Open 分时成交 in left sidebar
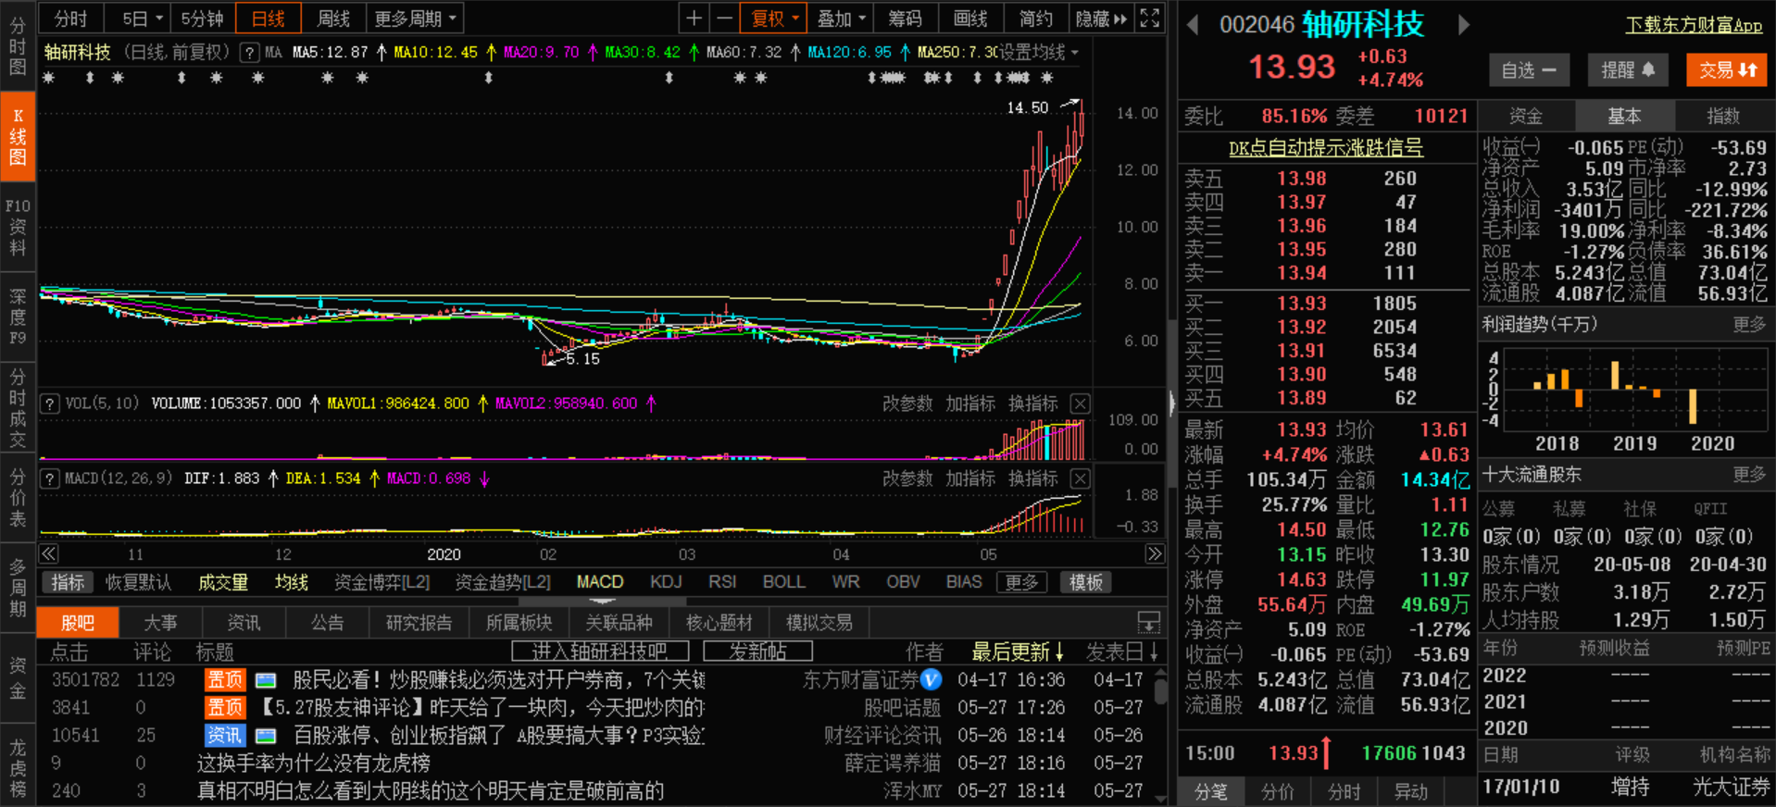 [x=18, y=407]
